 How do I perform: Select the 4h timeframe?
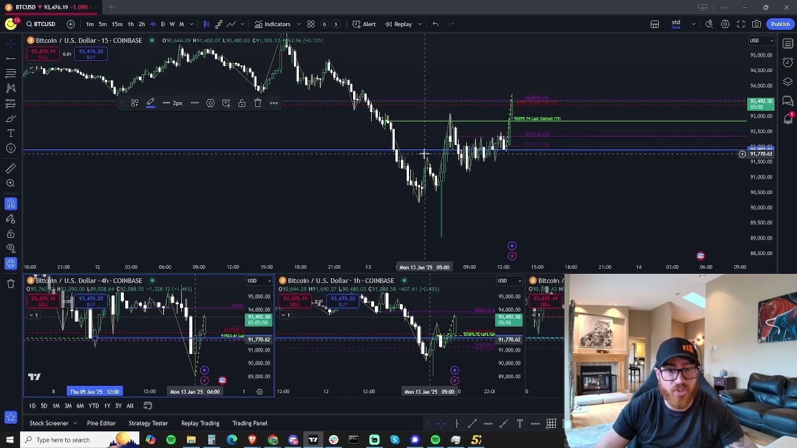pos(153,24)
